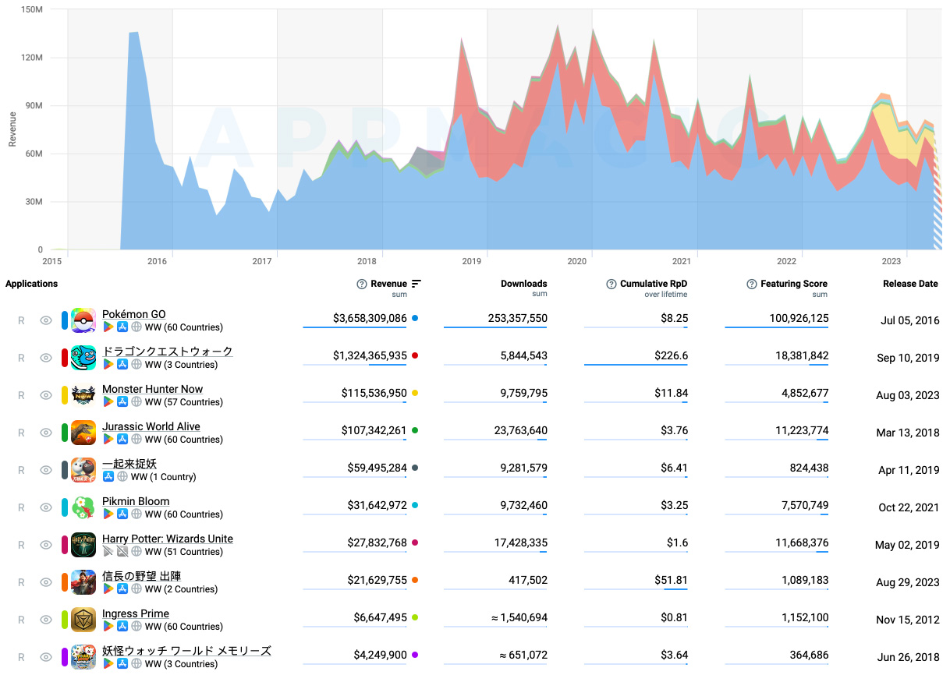Open the Monster Hunter Now app icon
Viewport: 950px width, 675px height.
83,395
